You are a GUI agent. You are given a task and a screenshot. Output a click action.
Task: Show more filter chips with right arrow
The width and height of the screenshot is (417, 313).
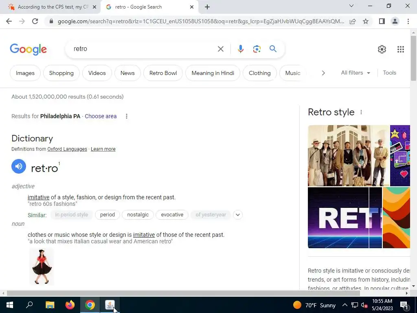(323, 73)
